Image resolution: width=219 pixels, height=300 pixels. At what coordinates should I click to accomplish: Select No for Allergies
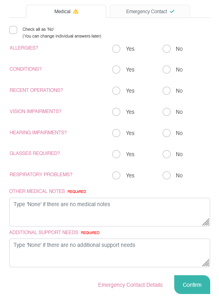coord(167,49)
